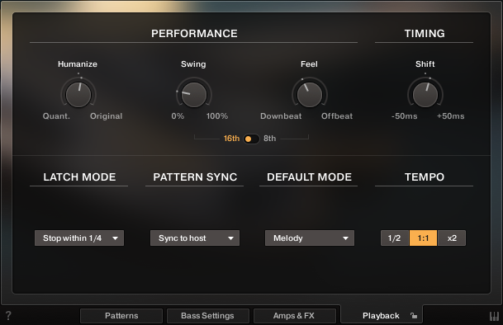
Task: Click the PERFORMANCE section heading
Action: [194, 33]
